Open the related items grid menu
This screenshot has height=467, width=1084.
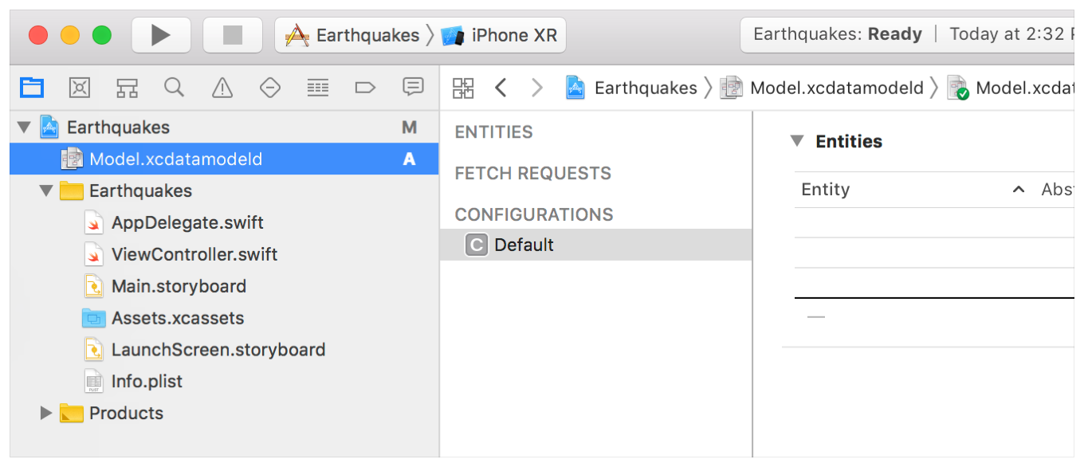pos(463,88)
